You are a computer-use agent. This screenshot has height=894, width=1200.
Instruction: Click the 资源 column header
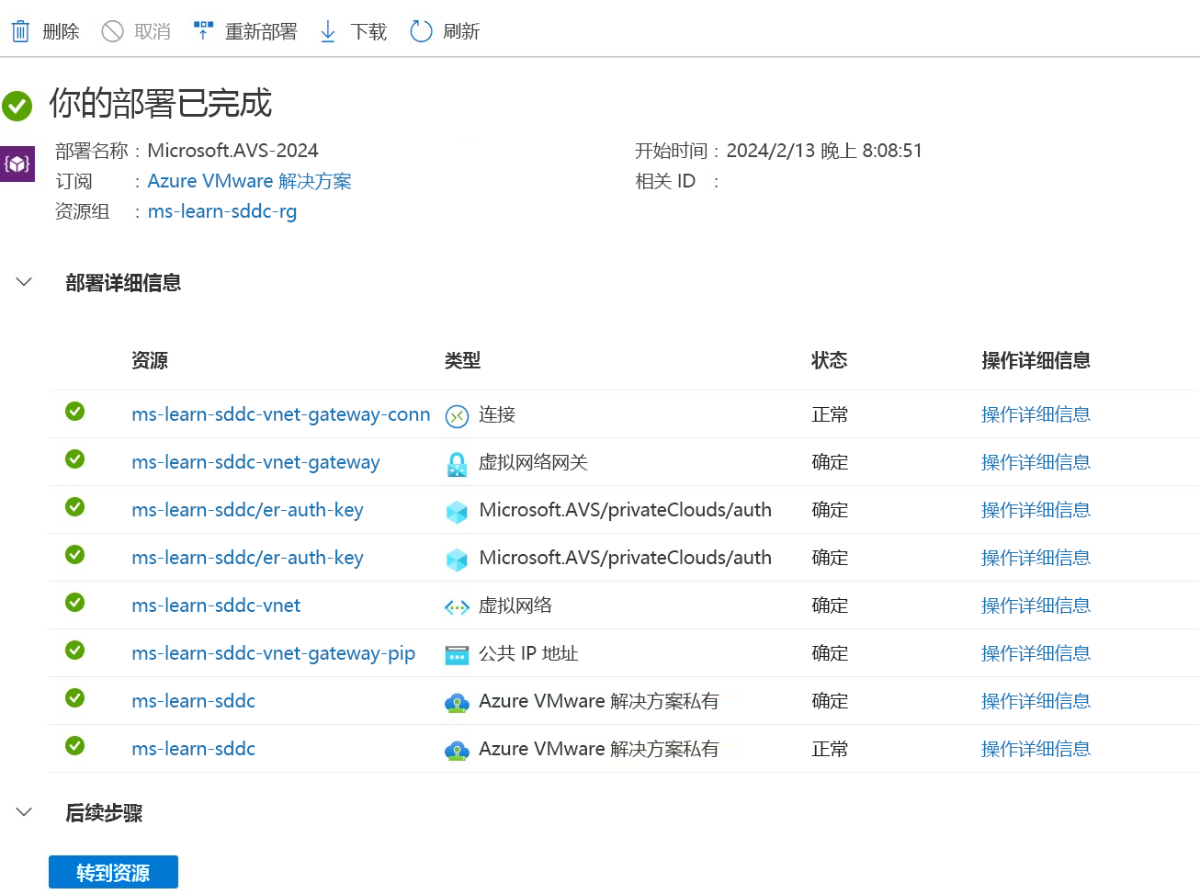(x=150, y=360)
